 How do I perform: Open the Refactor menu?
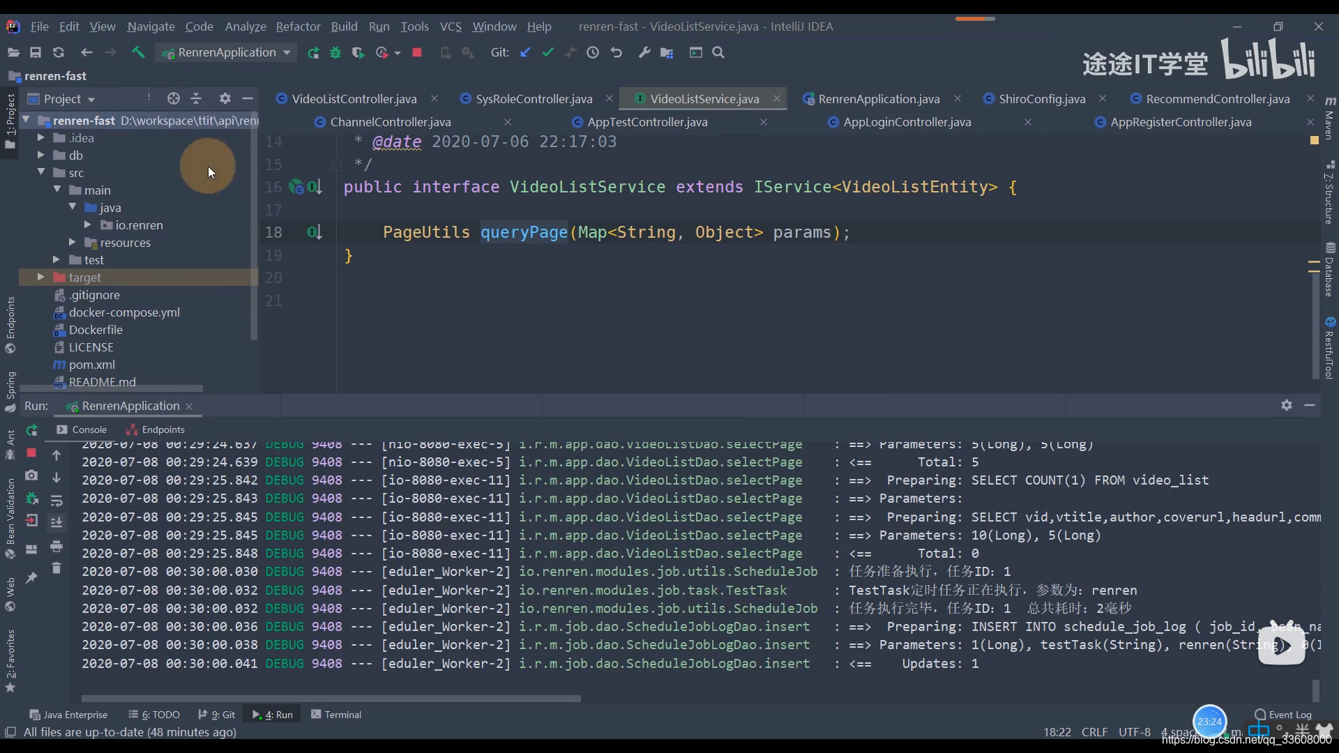click(x=298, y=26)
